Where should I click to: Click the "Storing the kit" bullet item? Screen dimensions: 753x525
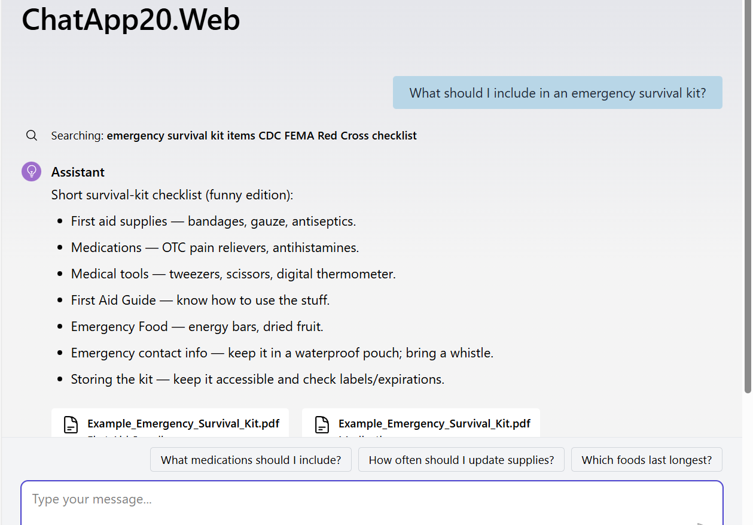point(257,380)
